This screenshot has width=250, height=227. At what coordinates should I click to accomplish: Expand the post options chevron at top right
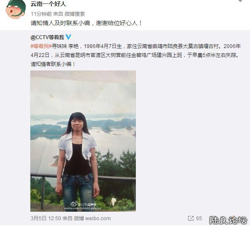click(240, 1)
